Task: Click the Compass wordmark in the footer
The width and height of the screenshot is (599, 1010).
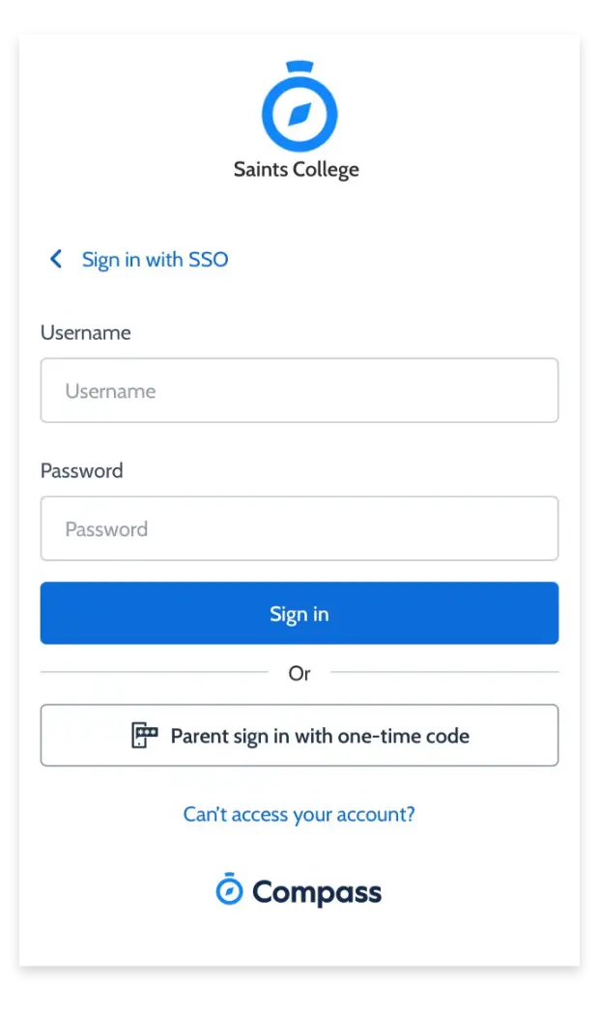Action: 317,892
